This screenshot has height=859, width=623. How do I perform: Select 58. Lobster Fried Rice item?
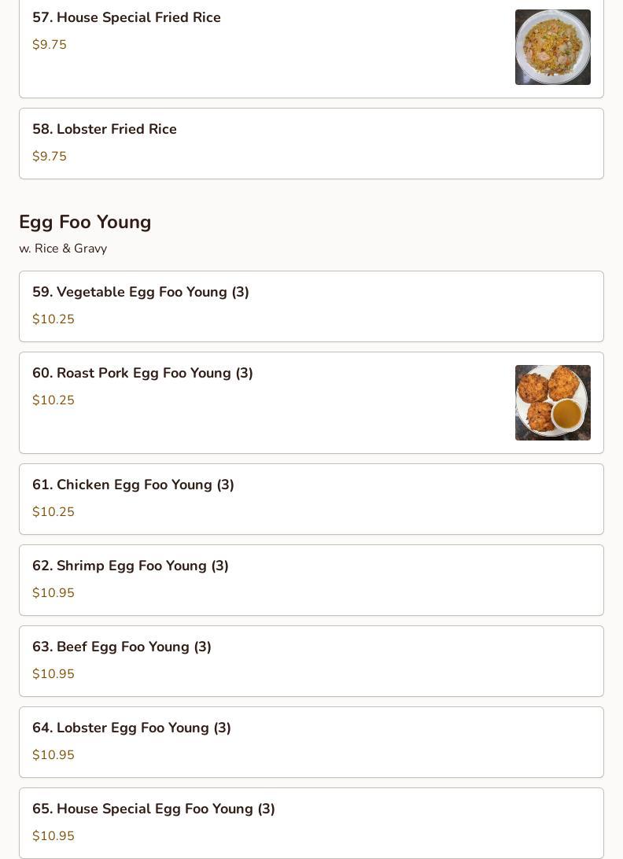[x=105, y=129]
